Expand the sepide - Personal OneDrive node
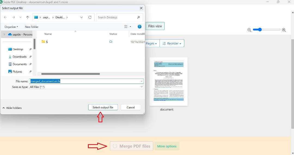Viewport: 294px width, 155px height. 4,34
